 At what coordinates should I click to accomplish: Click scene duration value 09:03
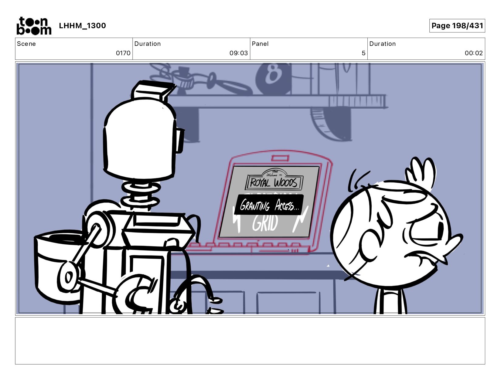tap(238, 53)
